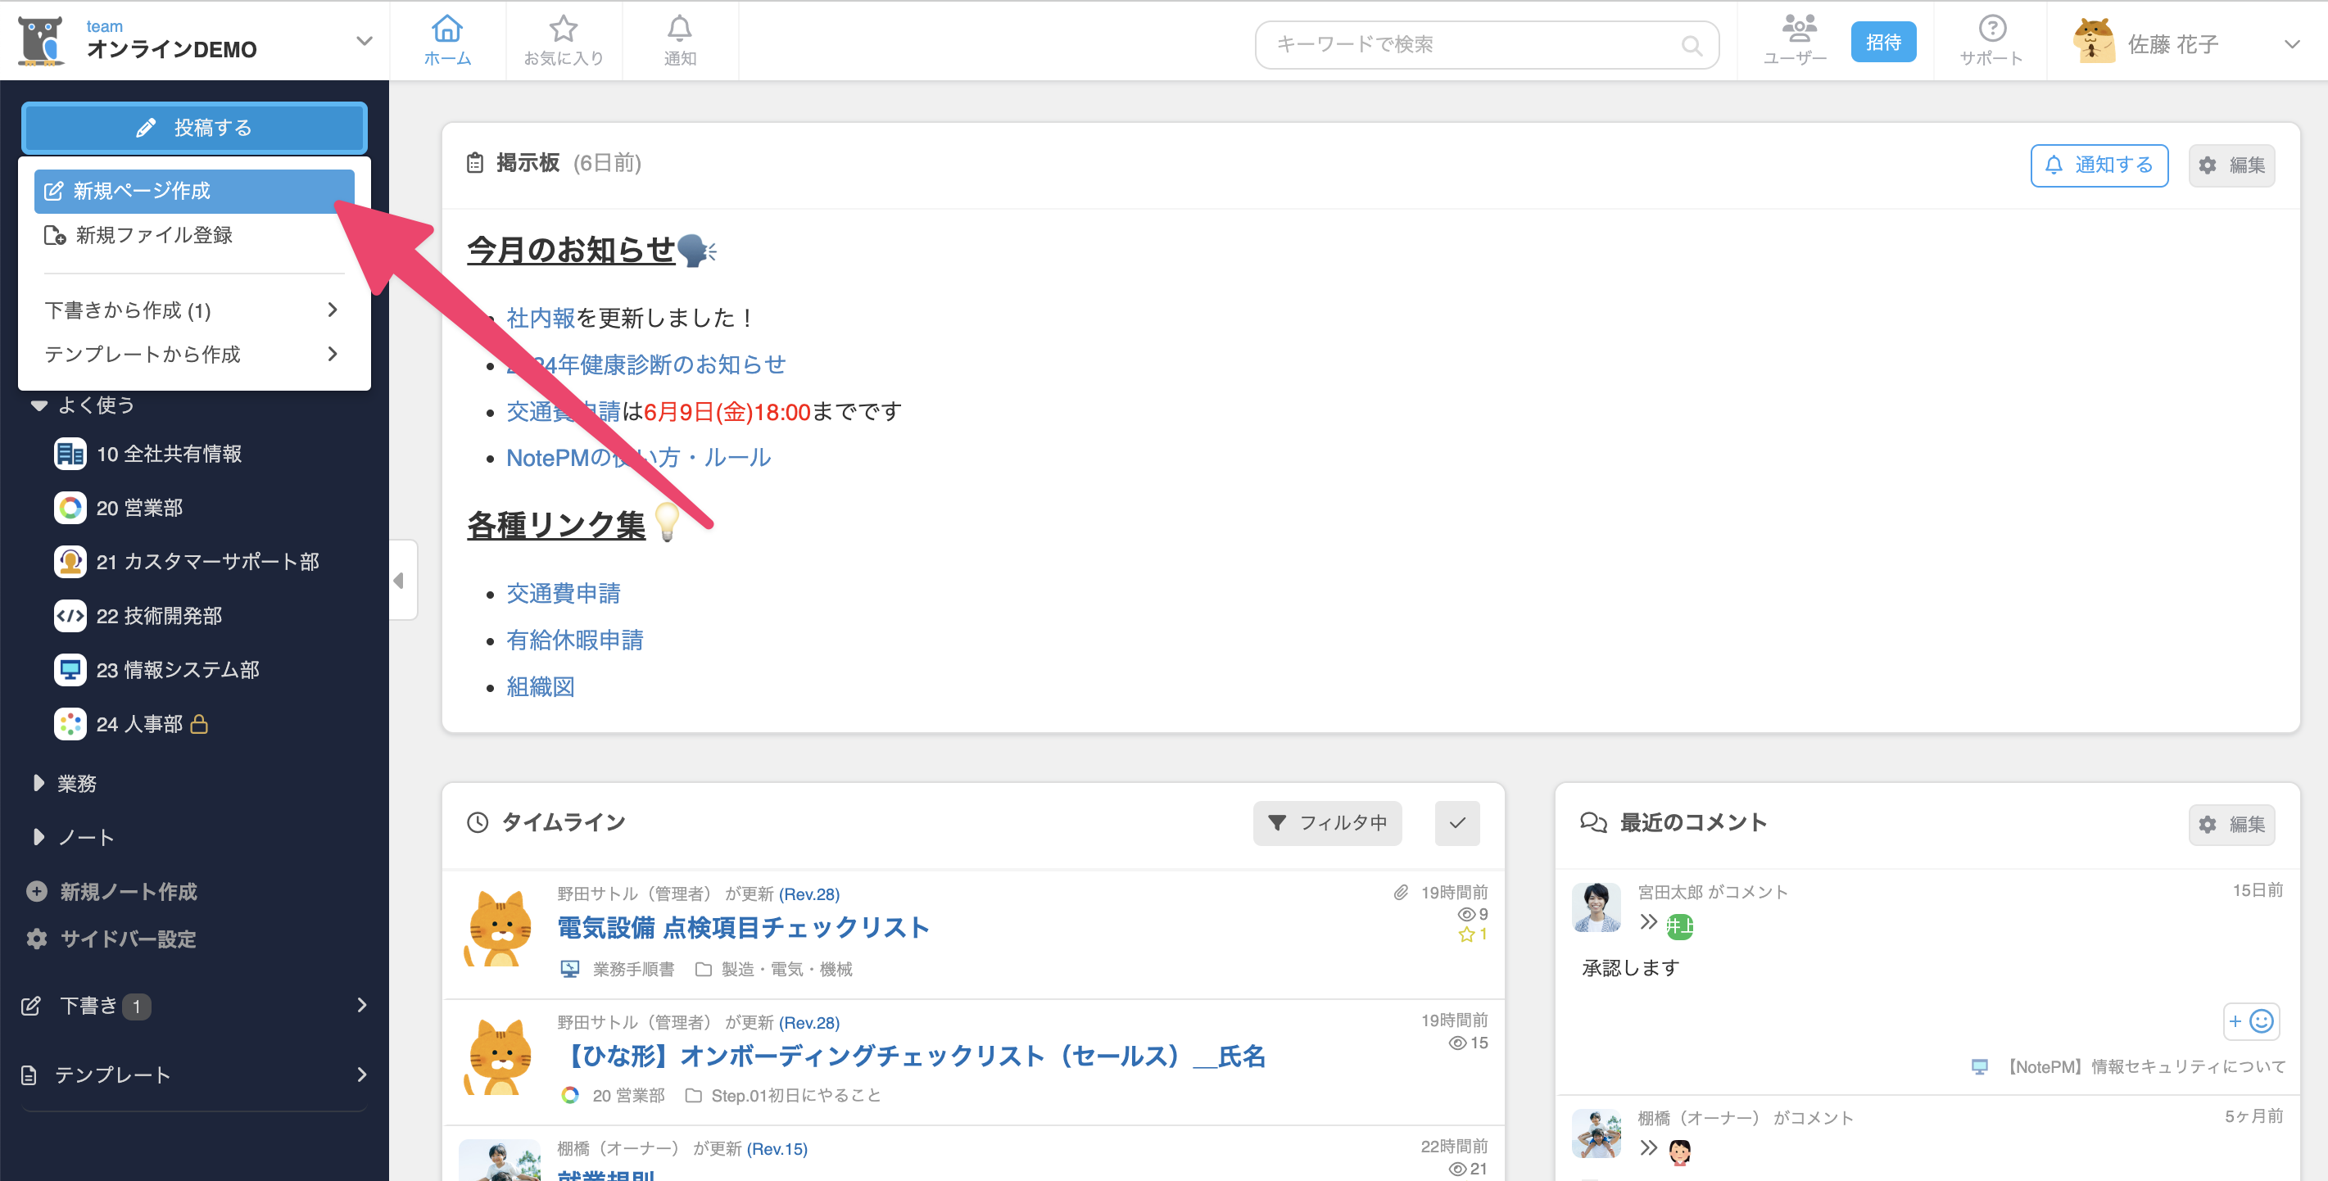Image resolution: width=2328 pixels, height=1181 pixels.
Task: Click star count on 電気設備 post
Action: pos(1472,934)
